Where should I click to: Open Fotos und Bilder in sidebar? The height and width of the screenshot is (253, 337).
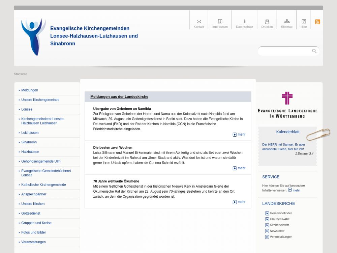click(x=33, y=232)
